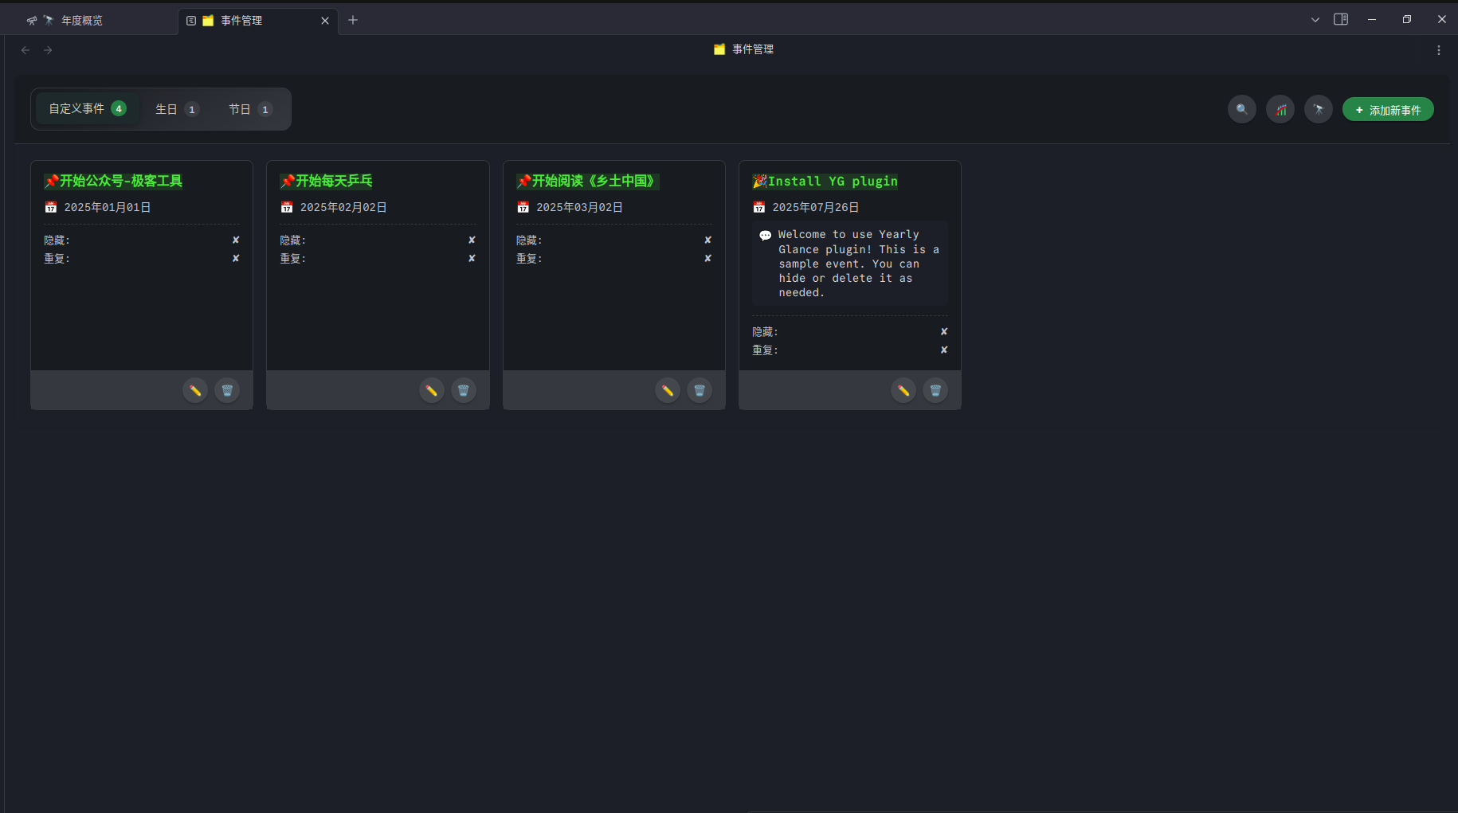Delete the 开始每天乒乓 event via trash icon
Screen dimensions: 1458x813
(x=463, y=390)
